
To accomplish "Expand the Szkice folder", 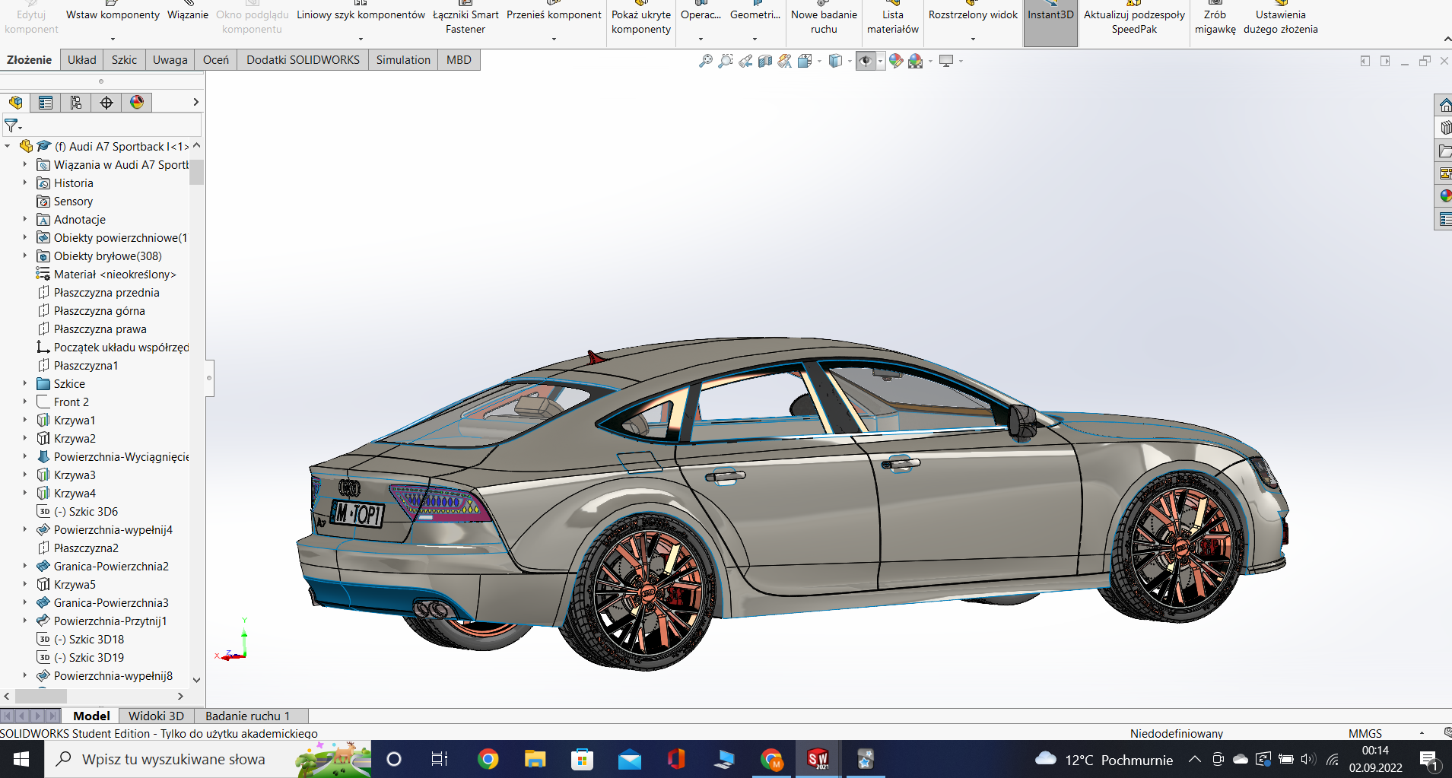I will point(24,383).
